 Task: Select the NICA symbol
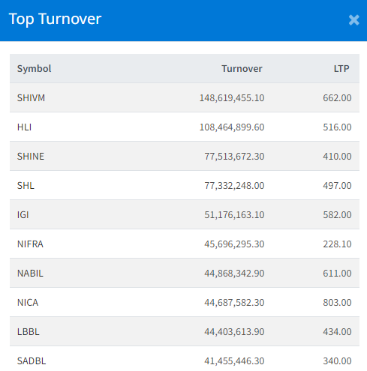[x=28, y=302]
